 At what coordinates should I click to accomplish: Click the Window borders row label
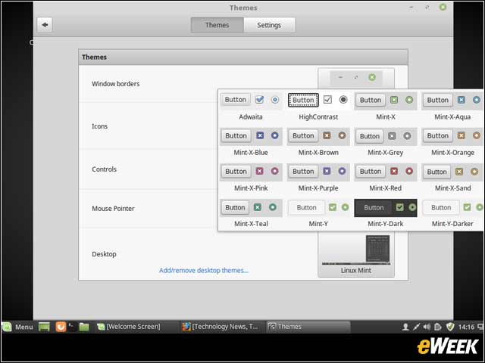click(x=115, y=84)
